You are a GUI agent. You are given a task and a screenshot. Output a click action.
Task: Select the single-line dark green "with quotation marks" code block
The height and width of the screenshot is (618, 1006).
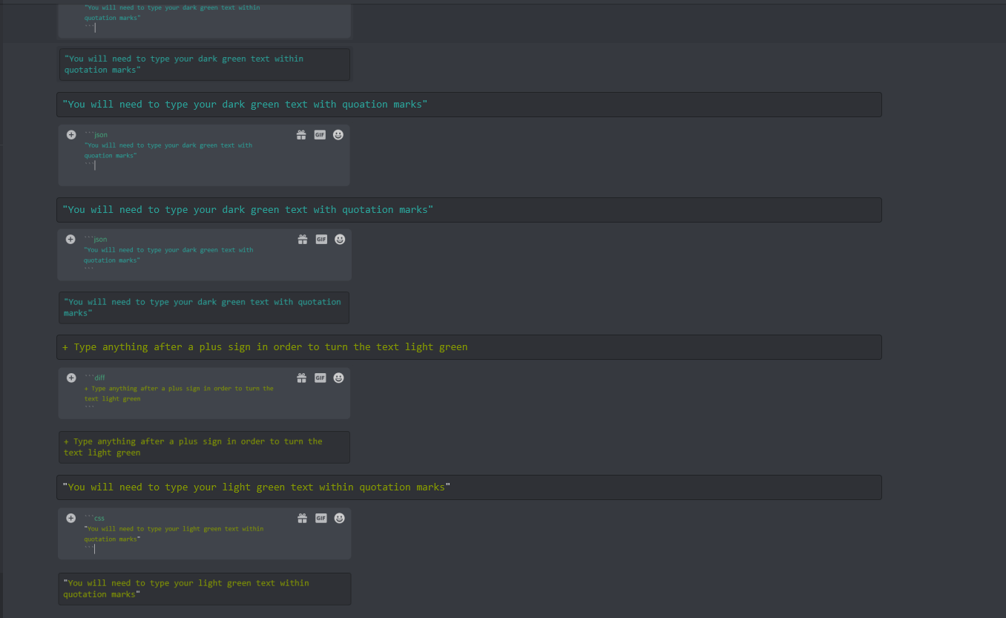(469, 210)
